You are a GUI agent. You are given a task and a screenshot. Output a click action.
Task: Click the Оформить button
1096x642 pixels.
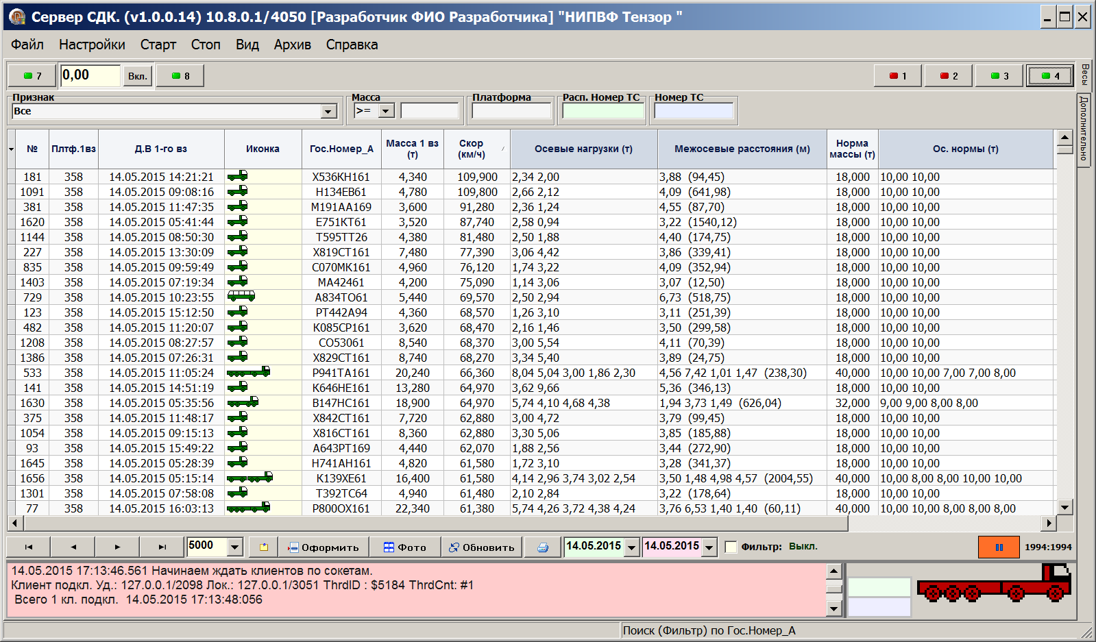pyautogui.click(x=324, y=547)
